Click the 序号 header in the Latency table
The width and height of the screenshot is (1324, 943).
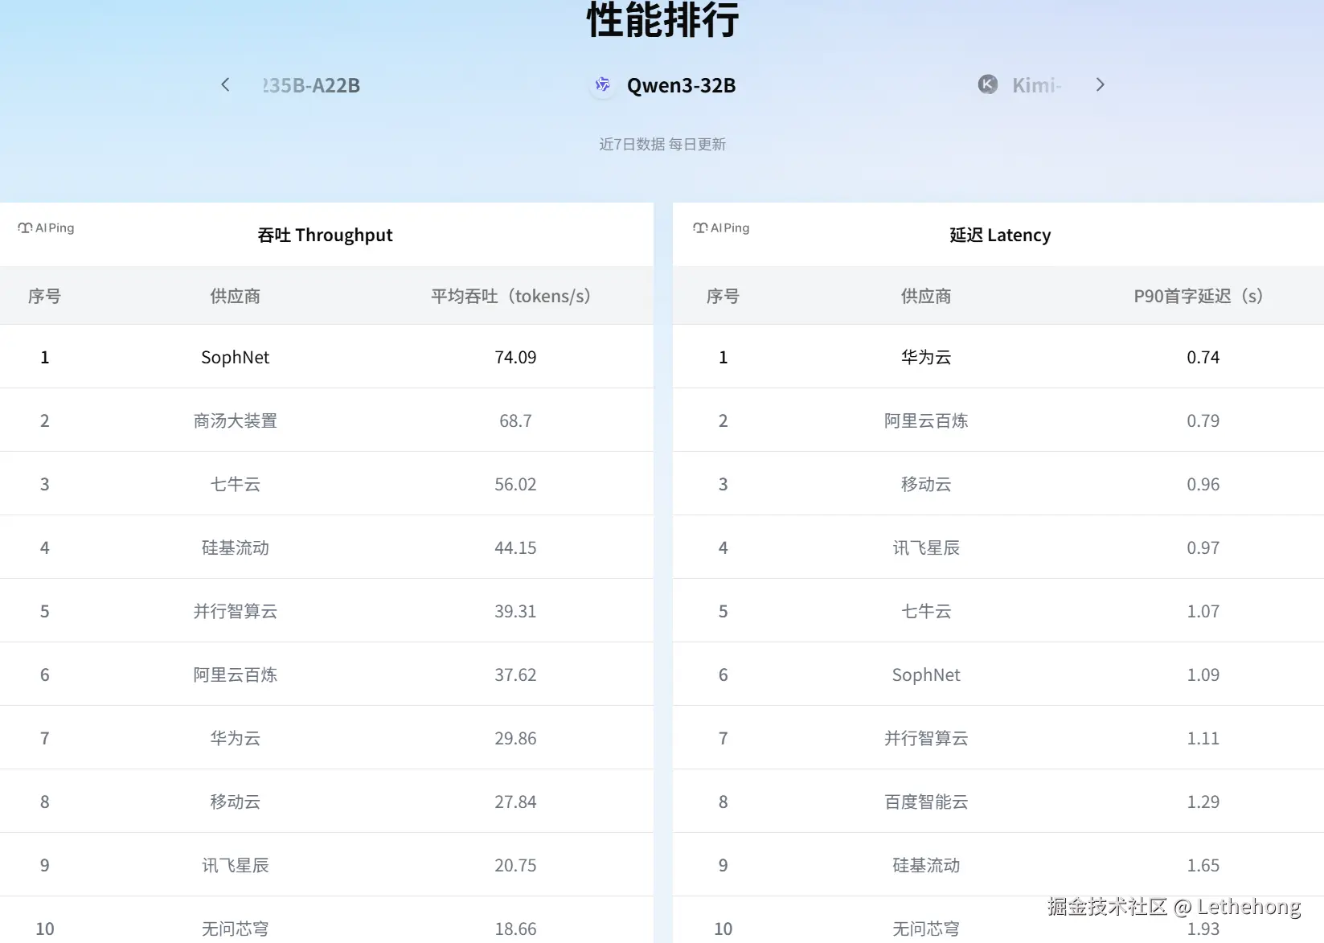tap(723, 296)
